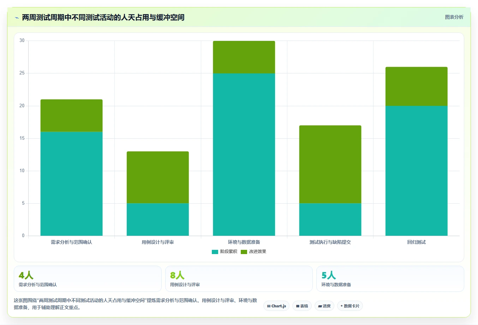Select the 表格 tag chip
The width and height of the screenshot is (478, 325).
302,306
